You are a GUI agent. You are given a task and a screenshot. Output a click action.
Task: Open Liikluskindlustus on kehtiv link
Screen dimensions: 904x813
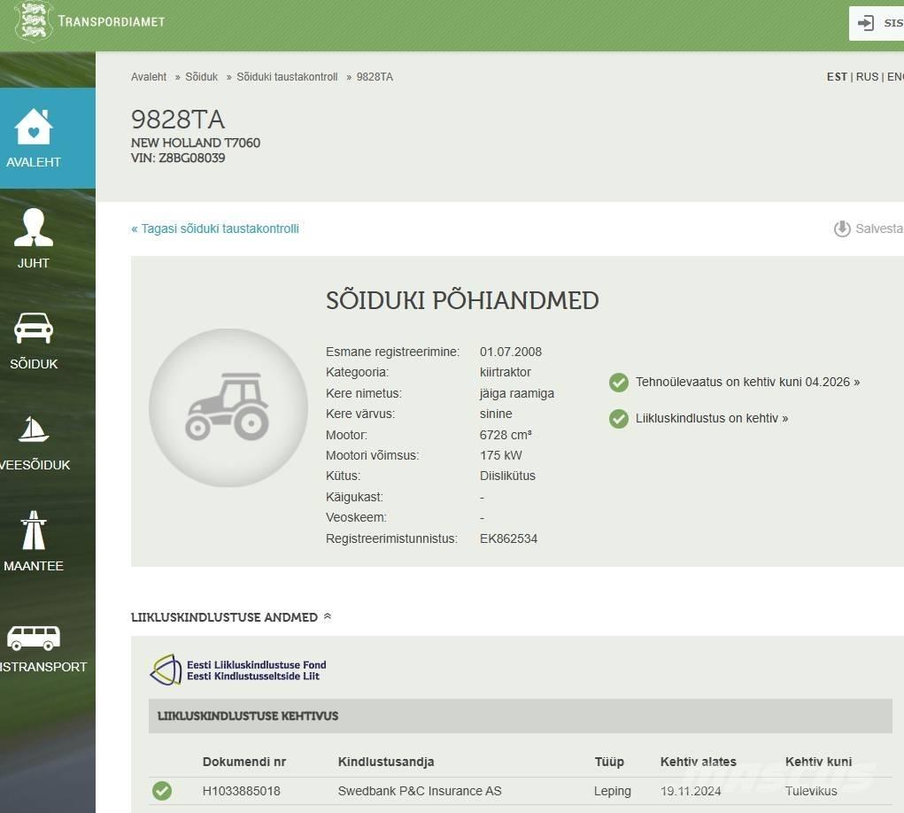[x=712, y=419]
